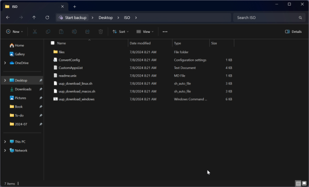The height and width of the screenshot is (187, 309).
Task: Click Desktop in the address breadcrumb
Action: click(x=105, y=18)
